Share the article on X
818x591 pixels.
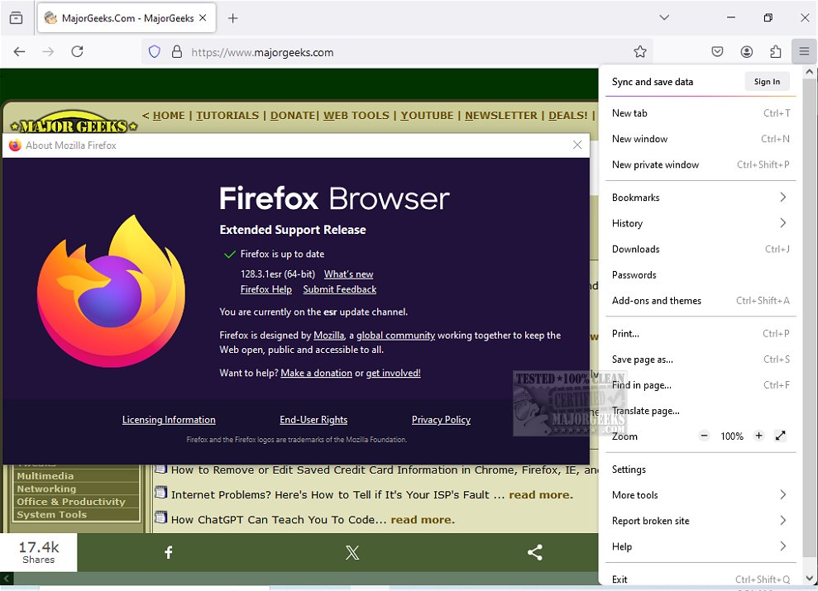coord(352,552)
